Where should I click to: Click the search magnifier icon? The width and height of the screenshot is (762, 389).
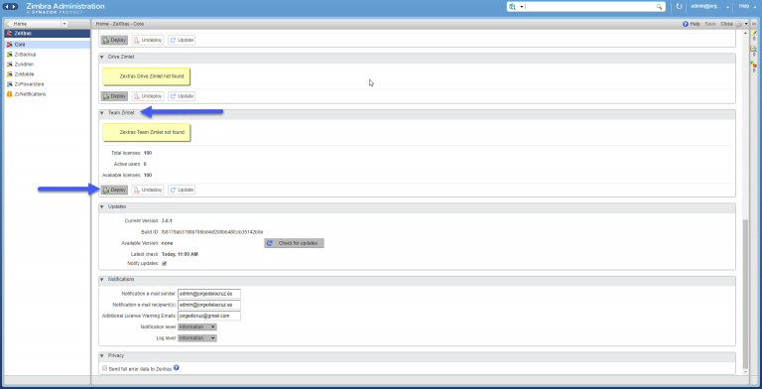[x=659, y=7]
